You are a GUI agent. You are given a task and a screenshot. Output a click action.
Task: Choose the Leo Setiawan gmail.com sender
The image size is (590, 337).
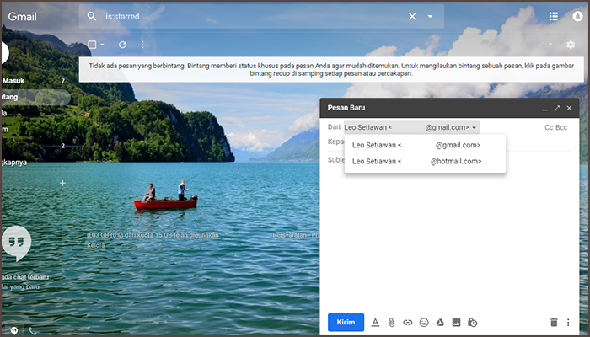[x=416, y=145]
